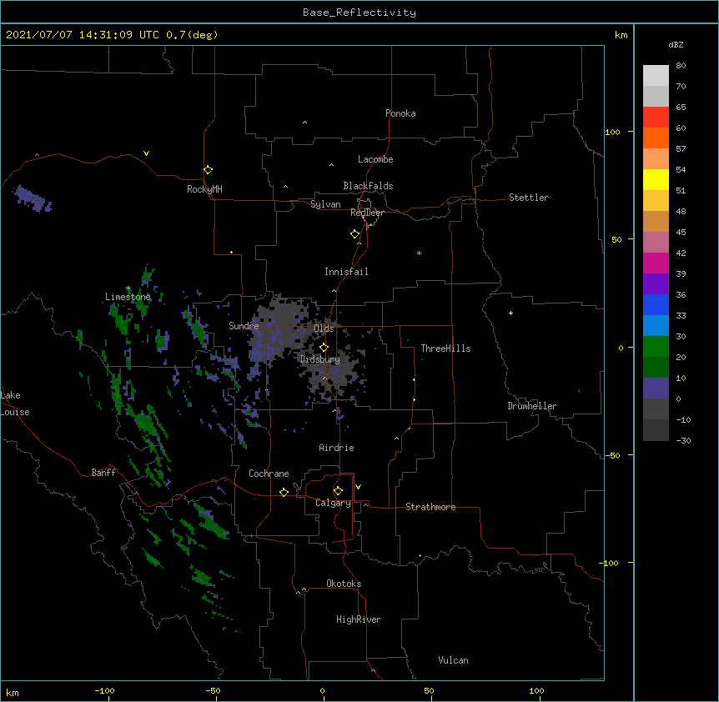Select the RedDeer city label
The width and height of the screenshot is (719, 702).
(367, 213)
